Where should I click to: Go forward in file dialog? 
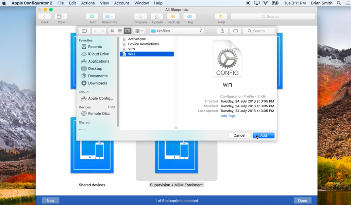click(103, 31)
